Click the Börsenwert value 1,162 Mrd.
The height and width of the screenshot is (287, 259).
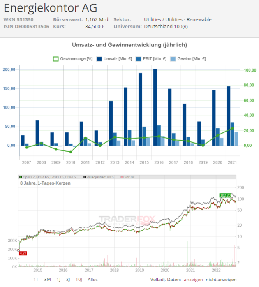point(97,19)
